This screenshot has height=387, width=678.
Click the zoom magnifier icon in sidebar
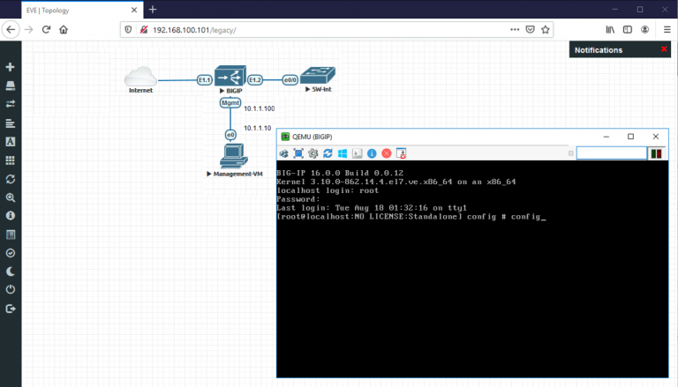[11, 197]
